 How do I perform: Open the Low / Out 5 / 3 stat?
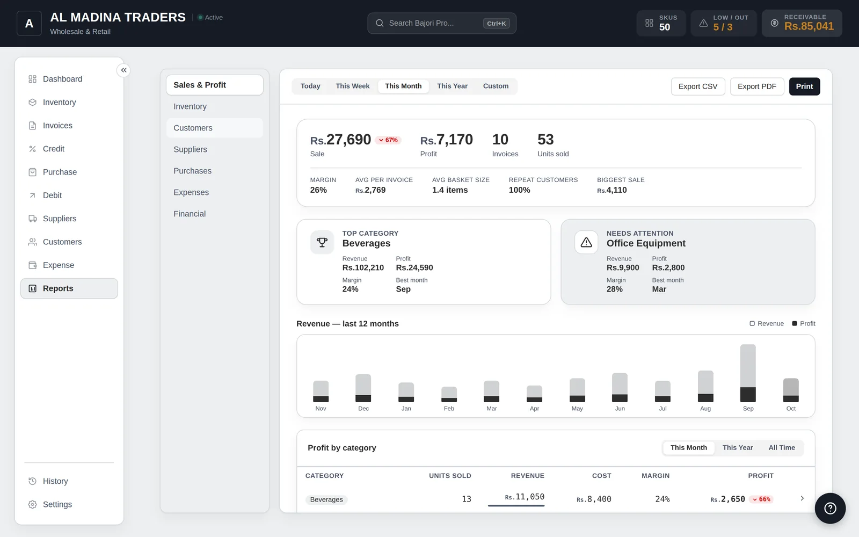point(724,23)
